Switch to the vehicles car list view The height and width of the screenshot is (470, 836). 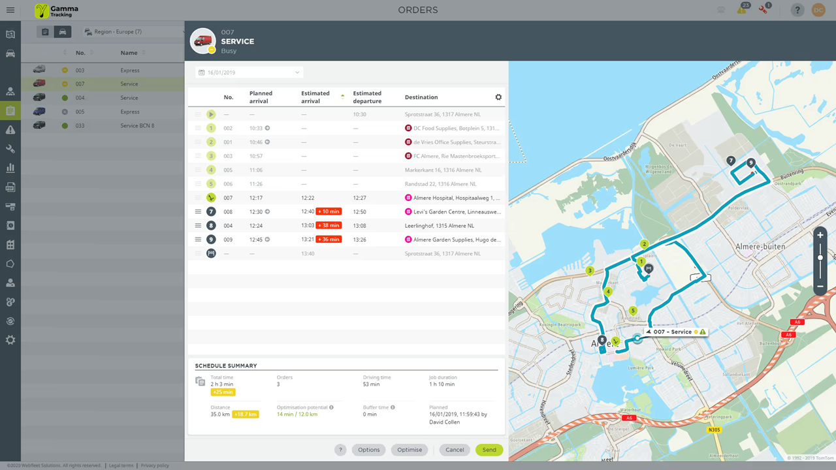63,32
